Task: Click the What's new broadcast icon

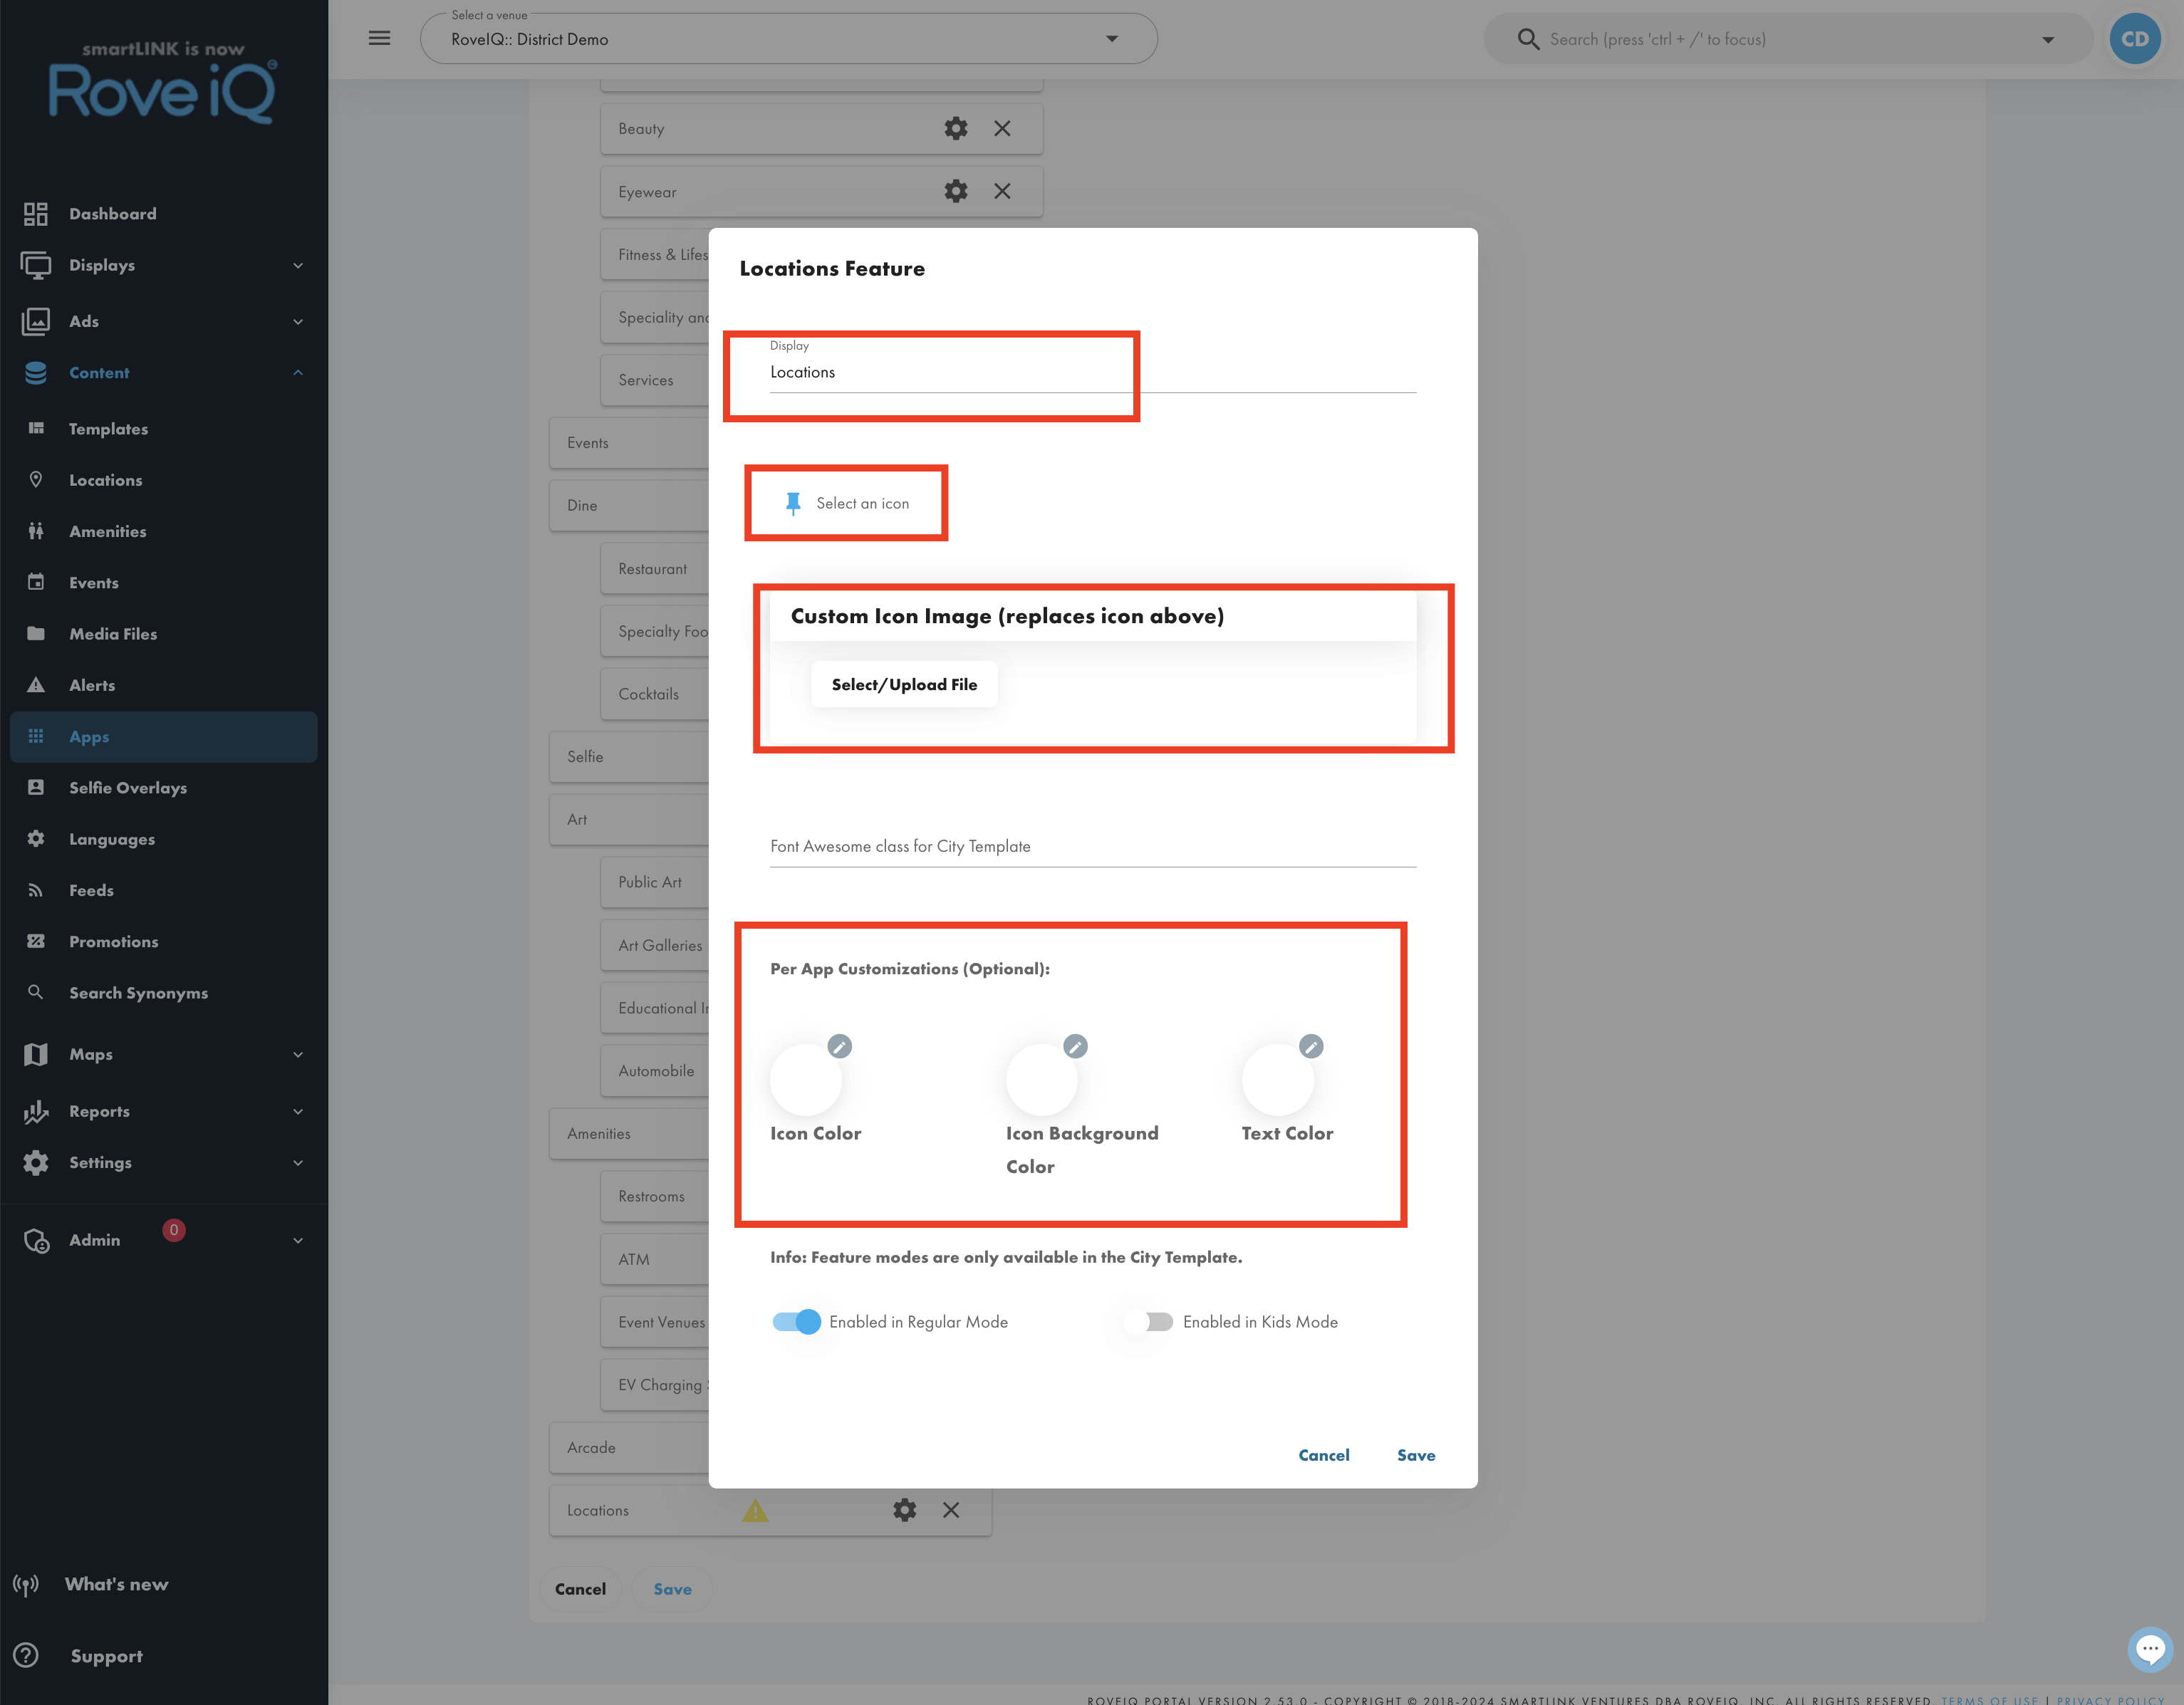Action: [x=26, y=1584]
